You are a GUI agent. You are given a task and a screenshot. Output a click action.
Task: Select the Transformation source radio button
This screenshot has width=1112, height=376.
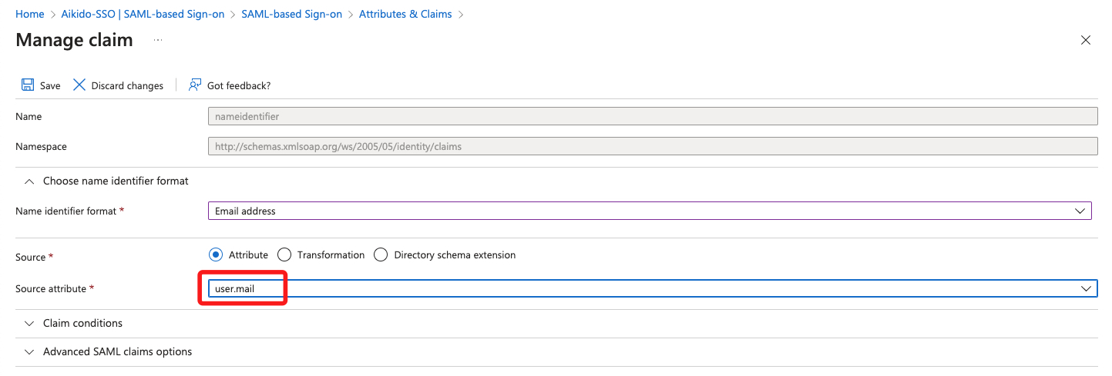(284, 255)
